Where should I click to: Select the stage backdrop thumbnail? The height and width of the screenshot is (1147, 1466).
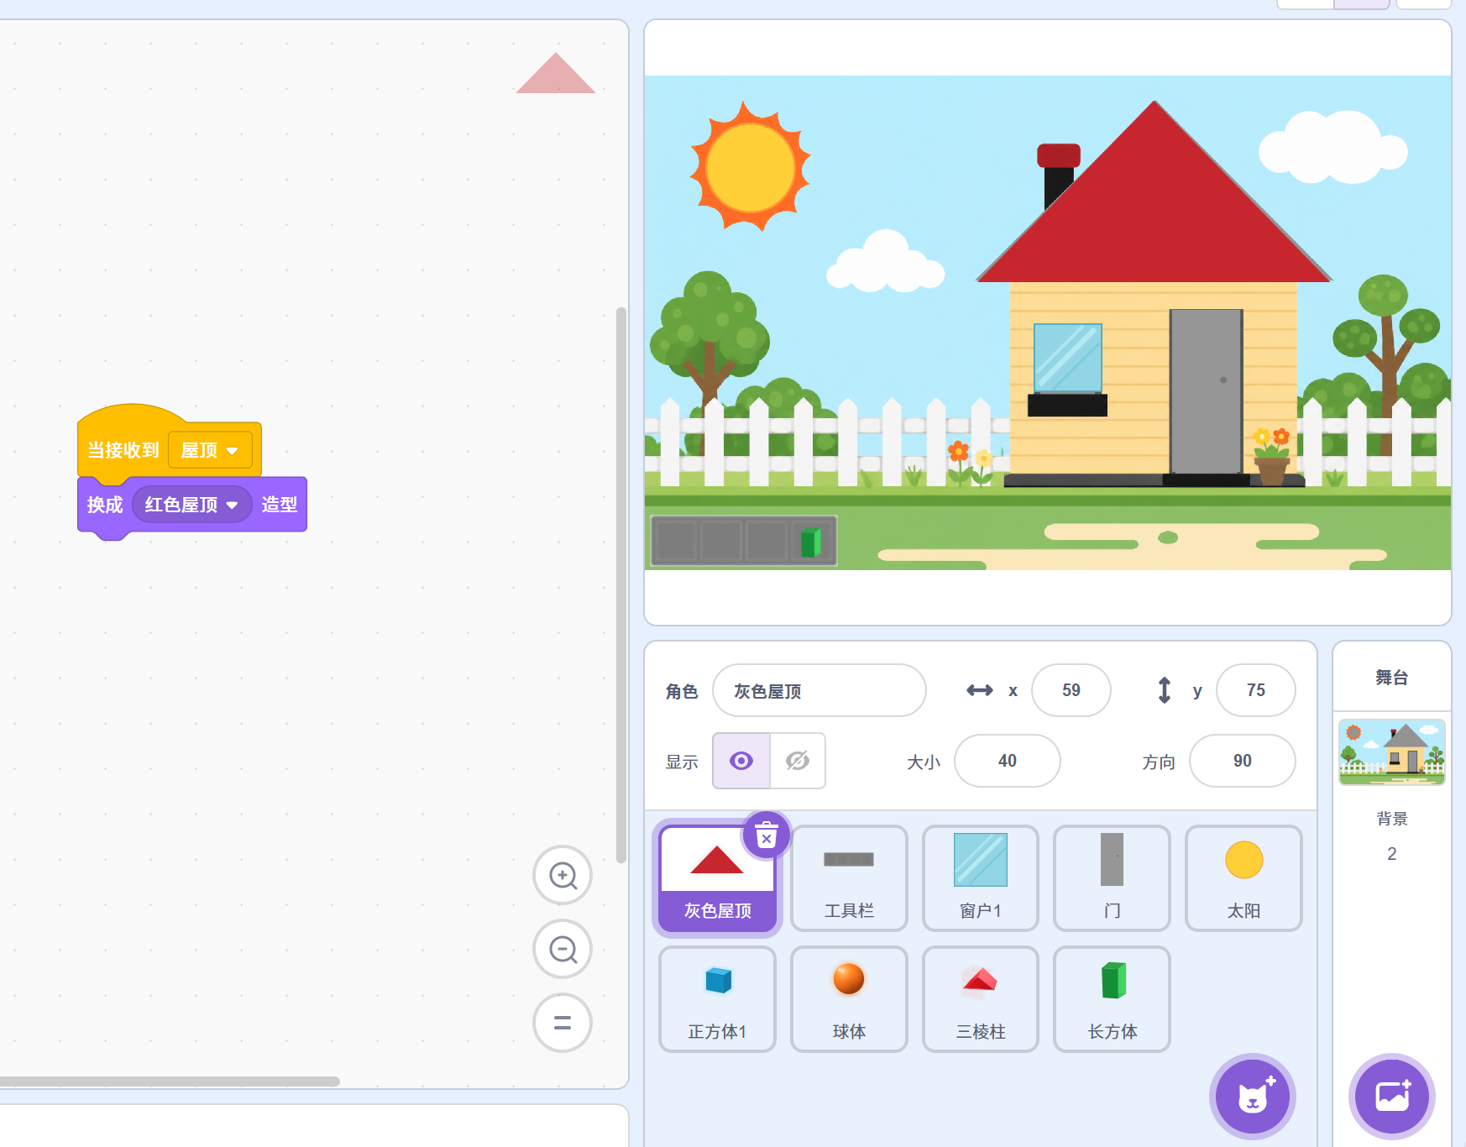coord(1392,752)
